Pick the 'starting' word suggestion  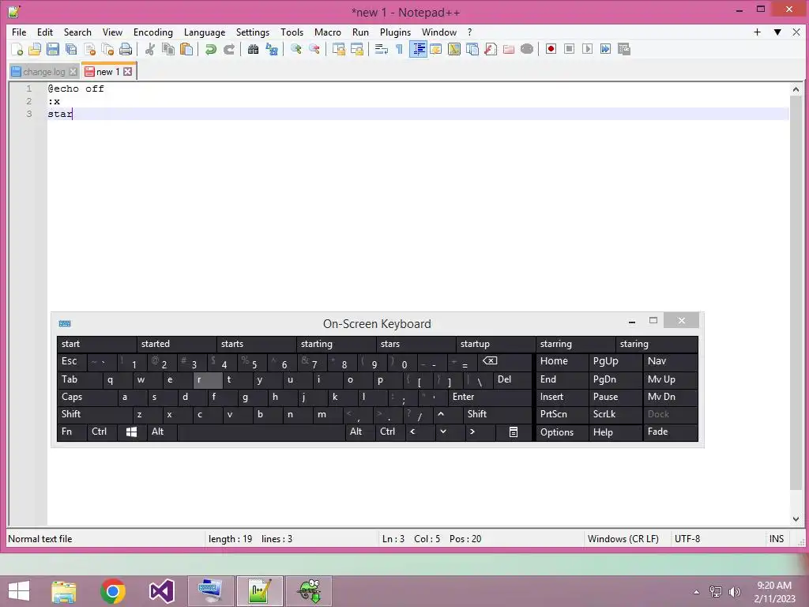click(x=336, y=344)
